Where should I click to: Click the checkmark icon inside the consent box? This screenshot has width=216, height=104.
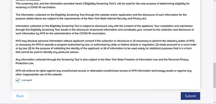pos(18,80)
